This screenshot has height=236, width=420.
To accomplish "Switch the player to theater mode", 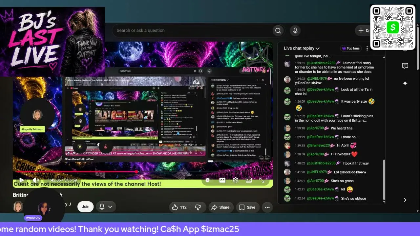I will 249,180.
